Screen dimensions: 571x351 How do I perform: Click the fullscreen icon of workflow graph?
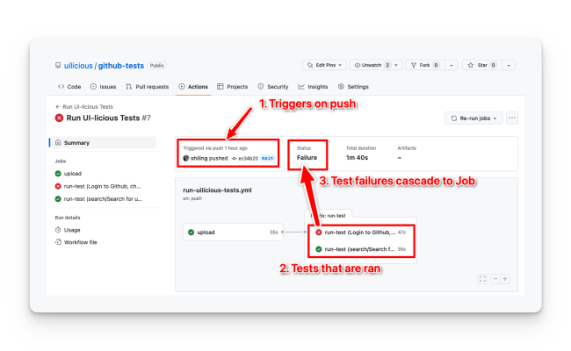pyautogui.click(x=482, y=279)
